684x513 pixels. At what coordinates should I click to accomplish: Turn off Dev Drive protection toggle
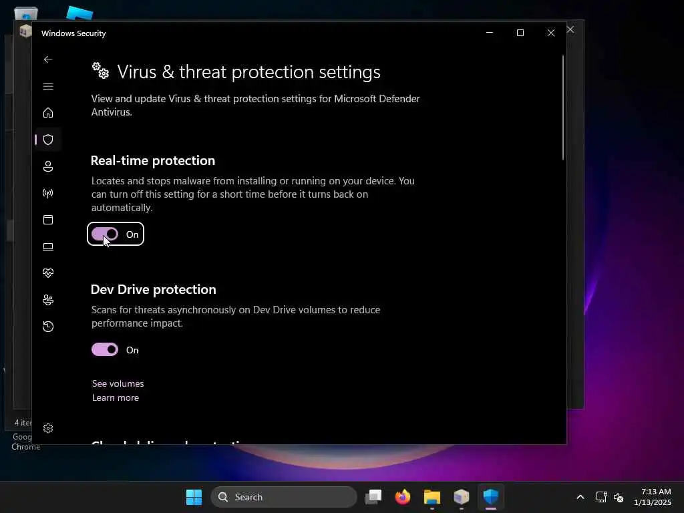[105, 349]
